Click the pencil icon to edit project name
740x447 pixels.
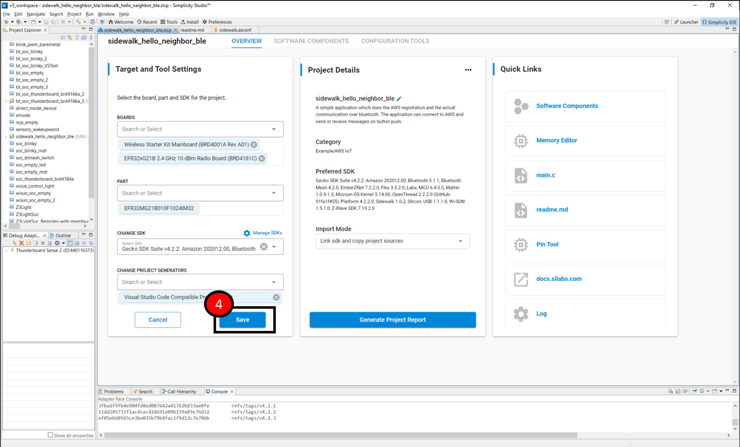coord(399,98)
